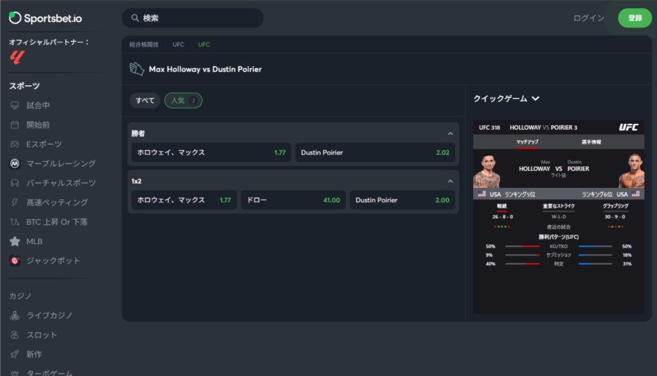Collapse the 勝者 market section

click(450, 133)
